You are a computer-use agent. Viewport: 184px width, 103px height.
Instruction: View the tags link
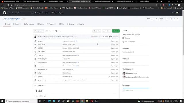(x=58, y=31)
